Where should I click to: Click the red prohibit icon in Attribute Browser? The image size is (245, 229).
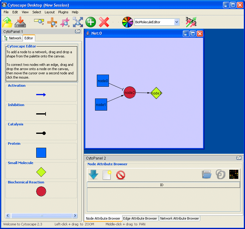coord(120,175)
